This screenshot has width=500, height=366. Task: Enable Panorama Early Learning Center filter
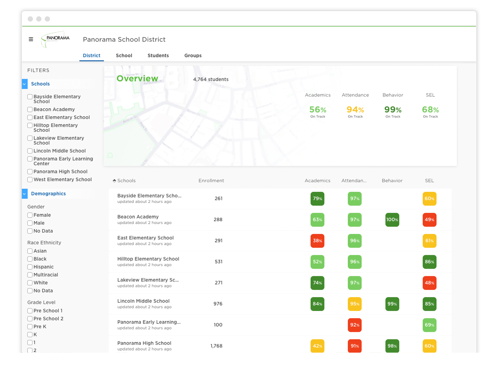coord(30,159)
